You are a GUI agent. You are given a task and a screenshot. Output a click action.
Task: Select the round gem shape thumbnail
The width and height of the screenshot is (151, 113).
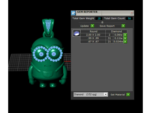76,33
